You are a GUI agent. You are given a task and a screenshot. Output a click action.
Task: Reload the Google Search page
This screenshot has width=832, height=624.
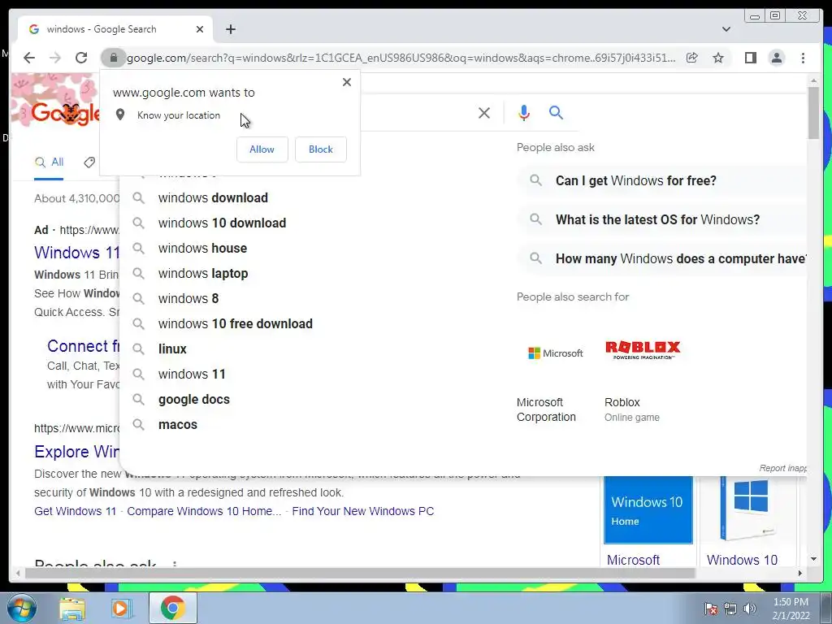(81, 58)
